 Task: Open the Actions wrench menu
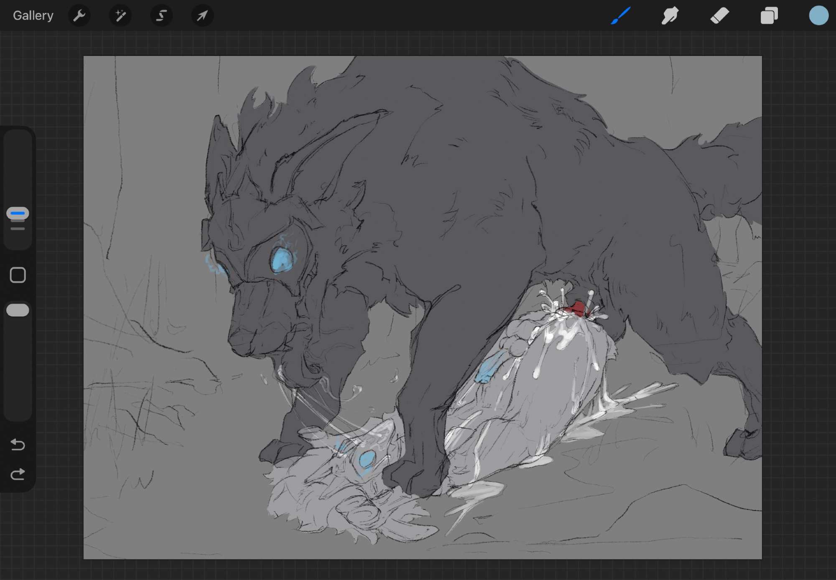(x=79, y=16)
